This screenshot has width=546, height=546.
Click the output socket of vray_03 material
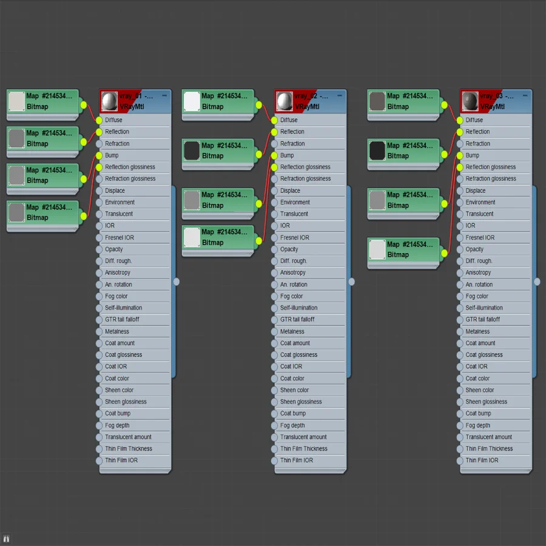point(537,281)
